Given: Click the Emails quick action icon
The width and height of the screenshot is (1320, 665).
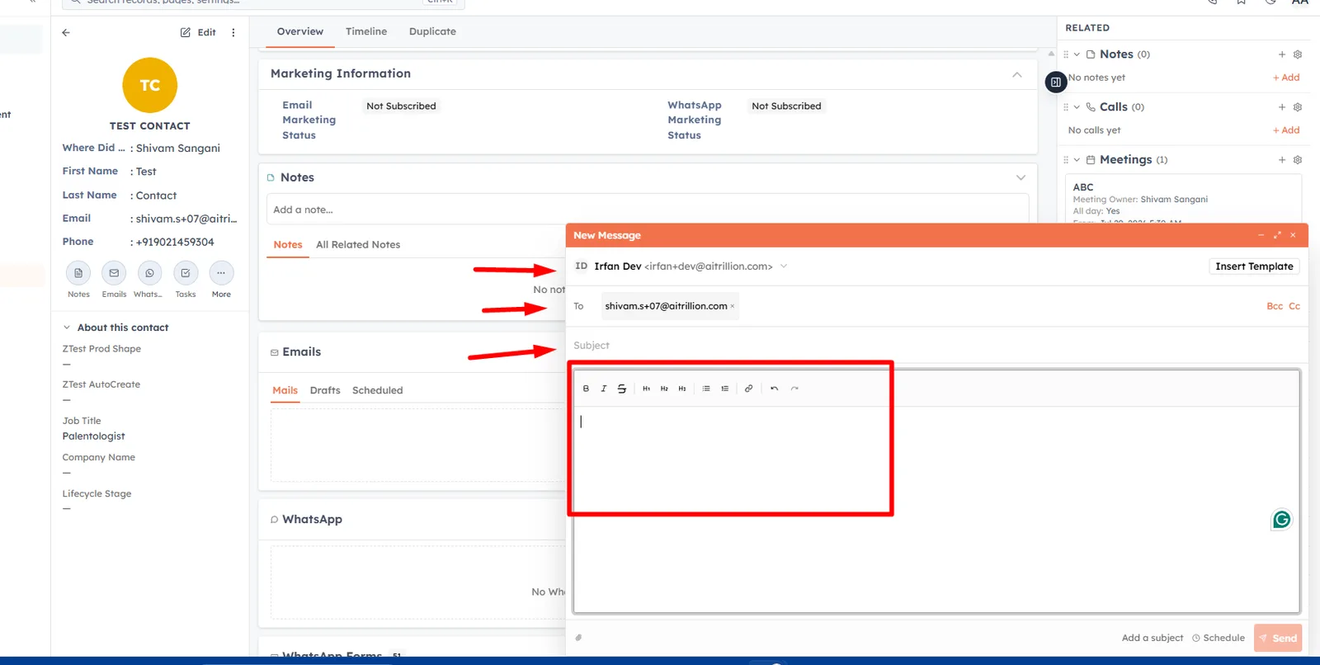Looking at the screenshot, I should click(114, 273).
